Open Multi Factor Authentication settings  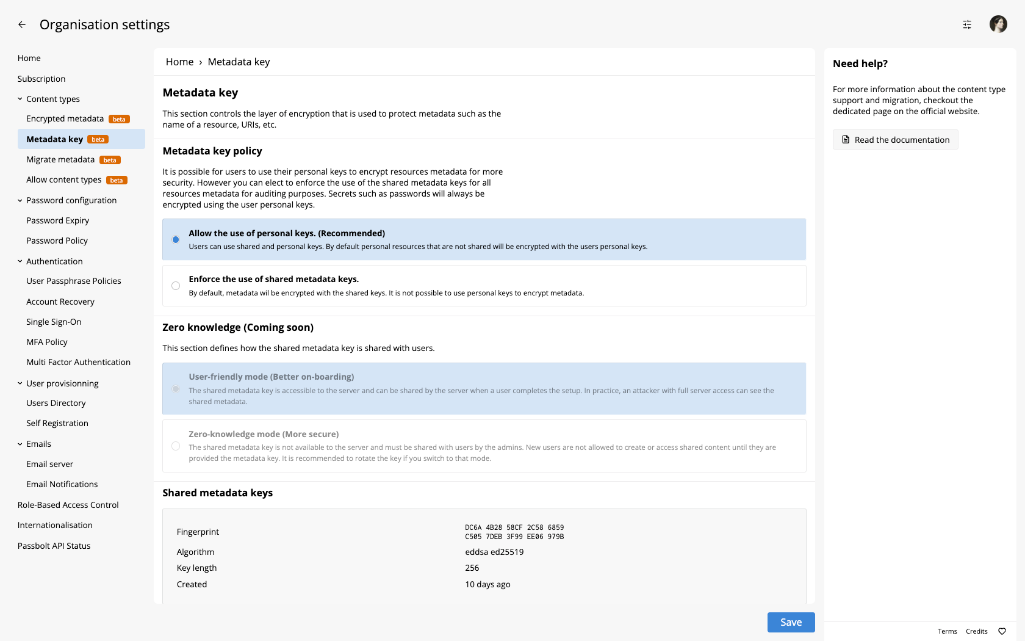coord(79,362)
